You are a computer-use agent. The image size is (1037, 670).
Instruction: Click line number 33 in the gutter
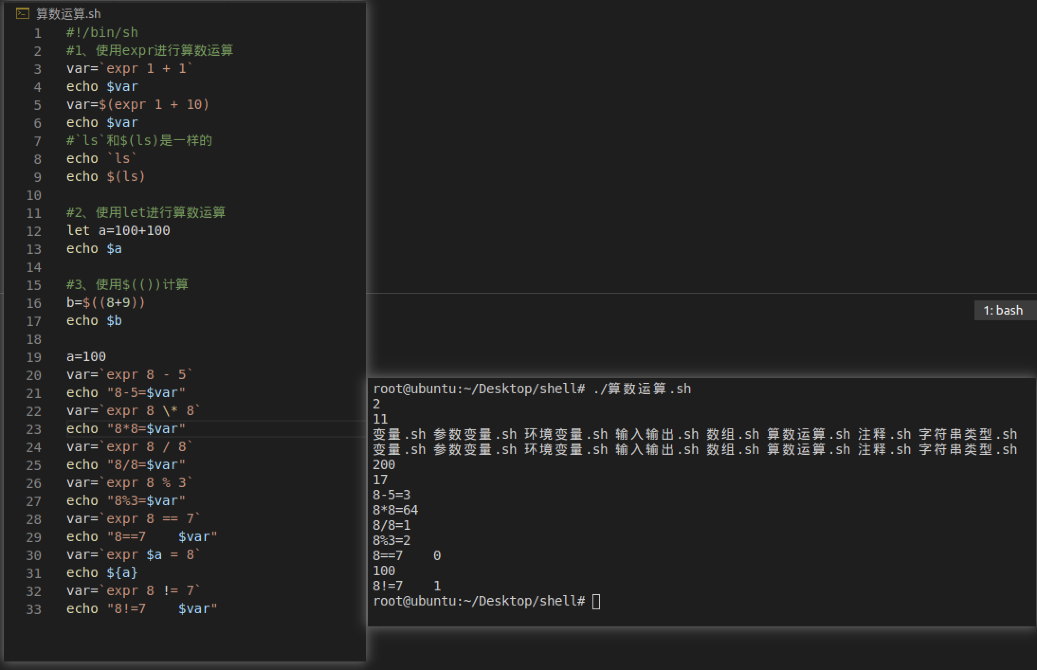[x=34, y=609]
